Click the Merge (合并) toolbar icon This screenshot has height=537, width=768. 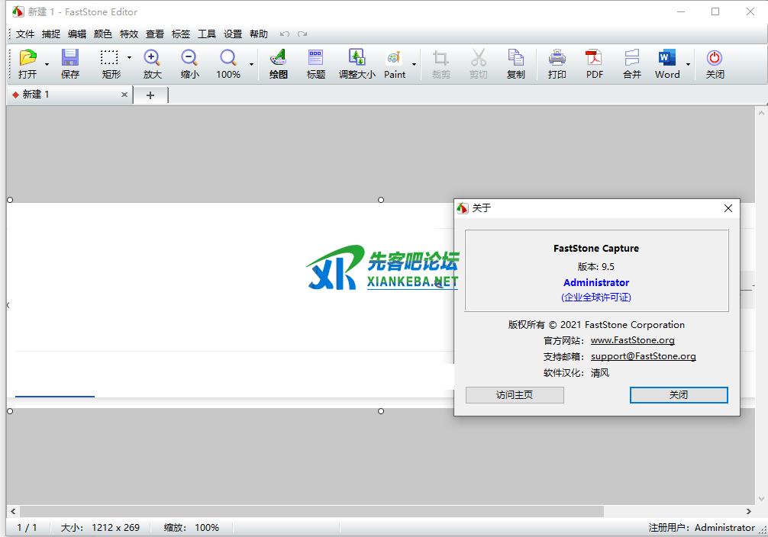point(631,63)
